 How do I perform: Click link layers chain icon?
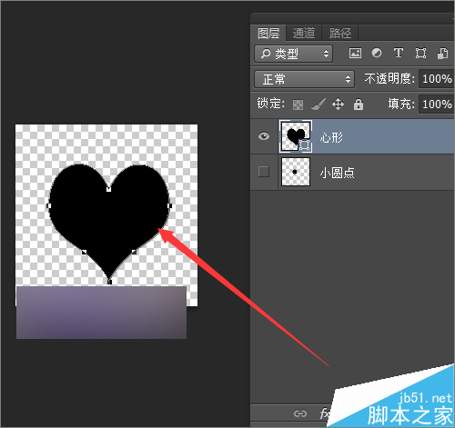(x=300, y=413)
